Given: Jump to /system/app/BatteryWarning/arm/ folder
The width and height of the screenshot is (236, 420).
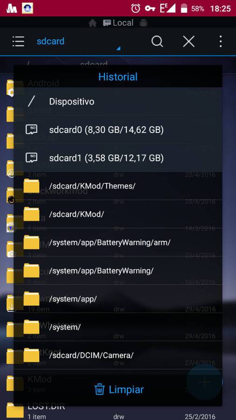Looking at the screenshot, I should [118, 242].
